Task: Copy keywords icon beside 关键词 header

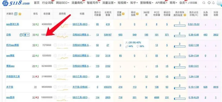Action: coord(16,14)
